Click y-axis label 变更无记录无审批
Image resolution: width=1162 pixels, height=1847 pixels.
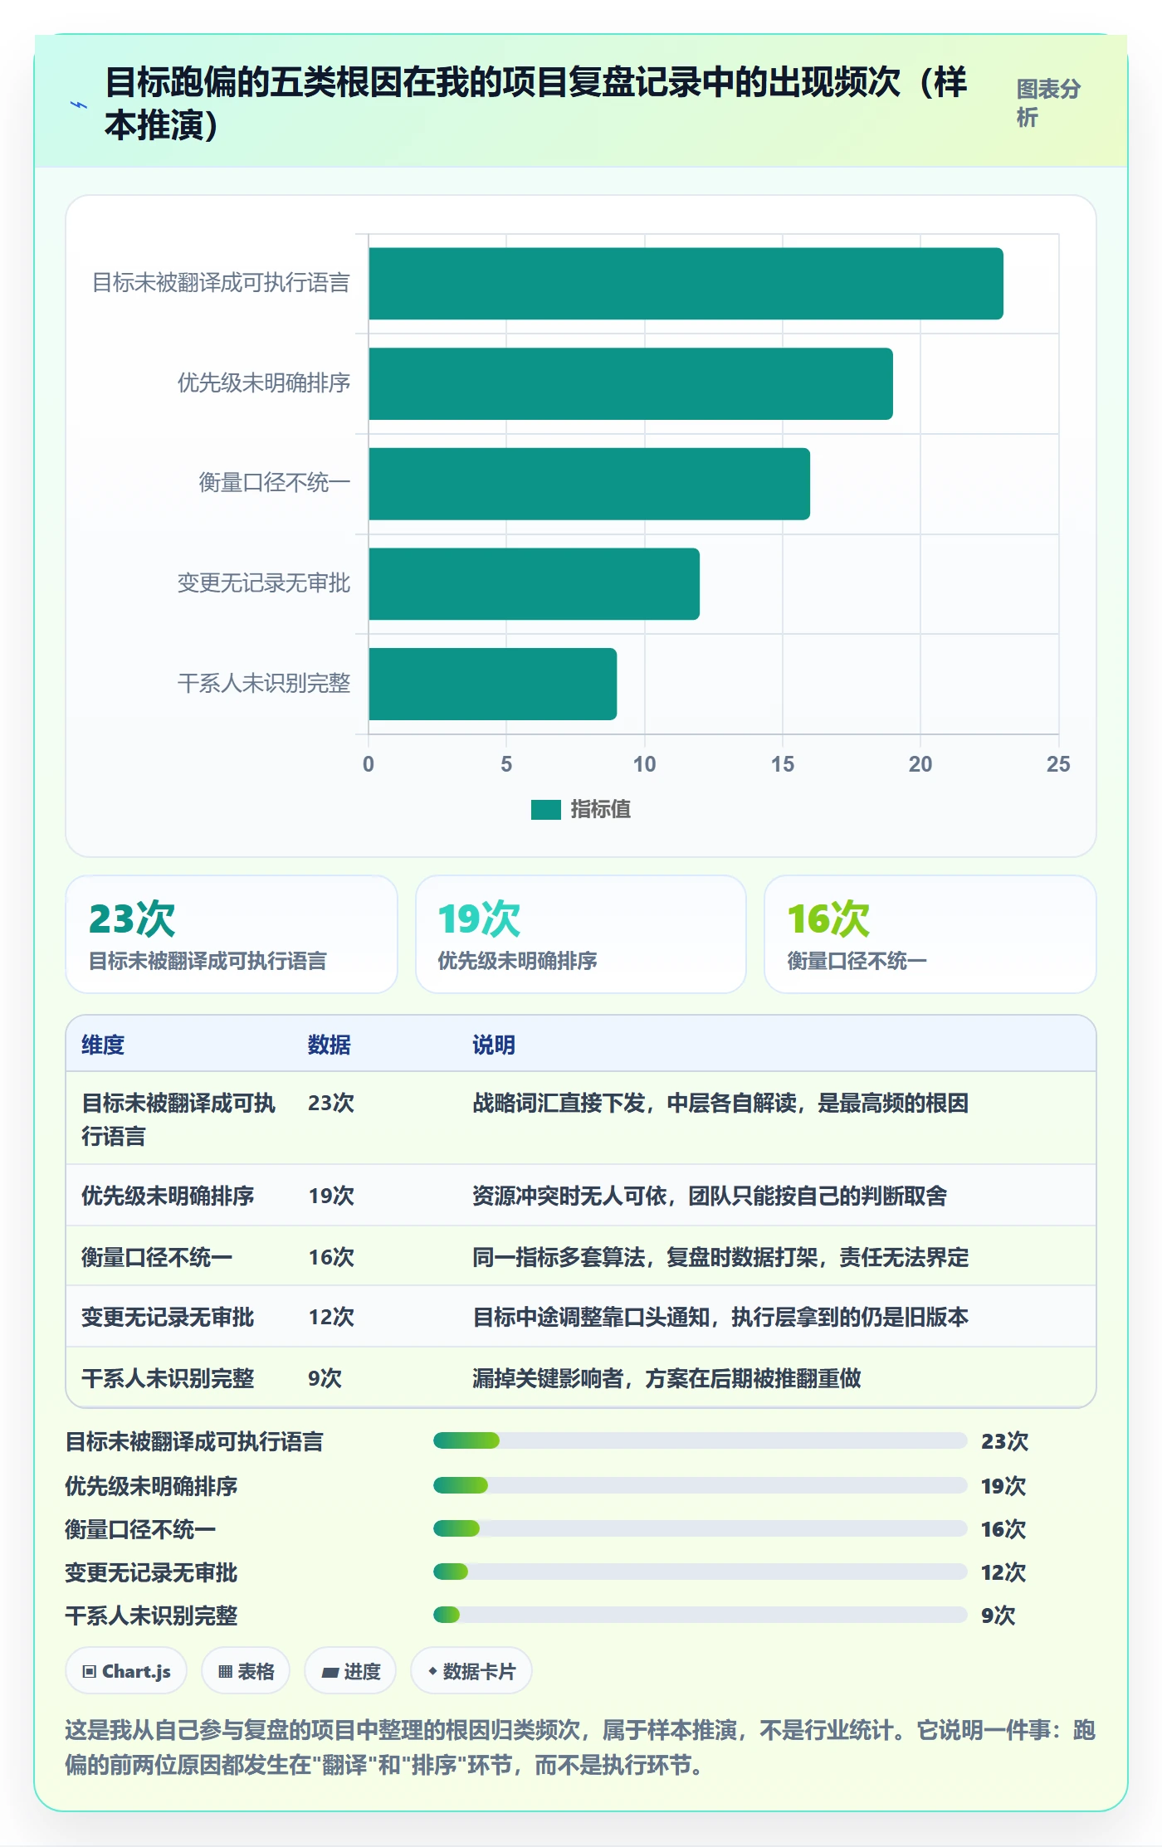coord(264,583)
